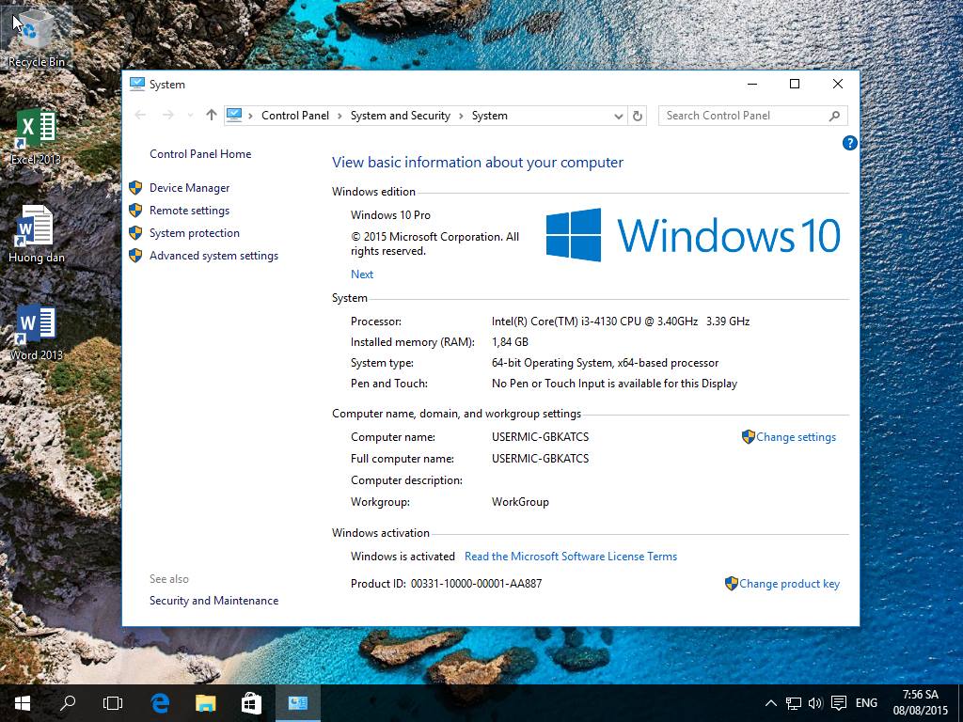This screenshot has width=963, height=722.
Task: Open the volume tray icon
Action: coord(815,703)
